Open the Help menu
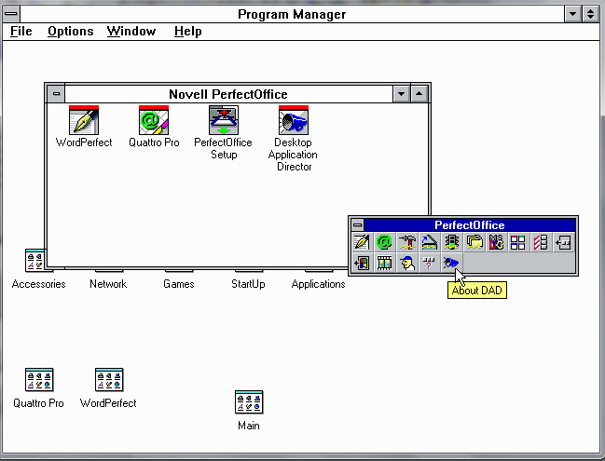 (x=188, y=32)
